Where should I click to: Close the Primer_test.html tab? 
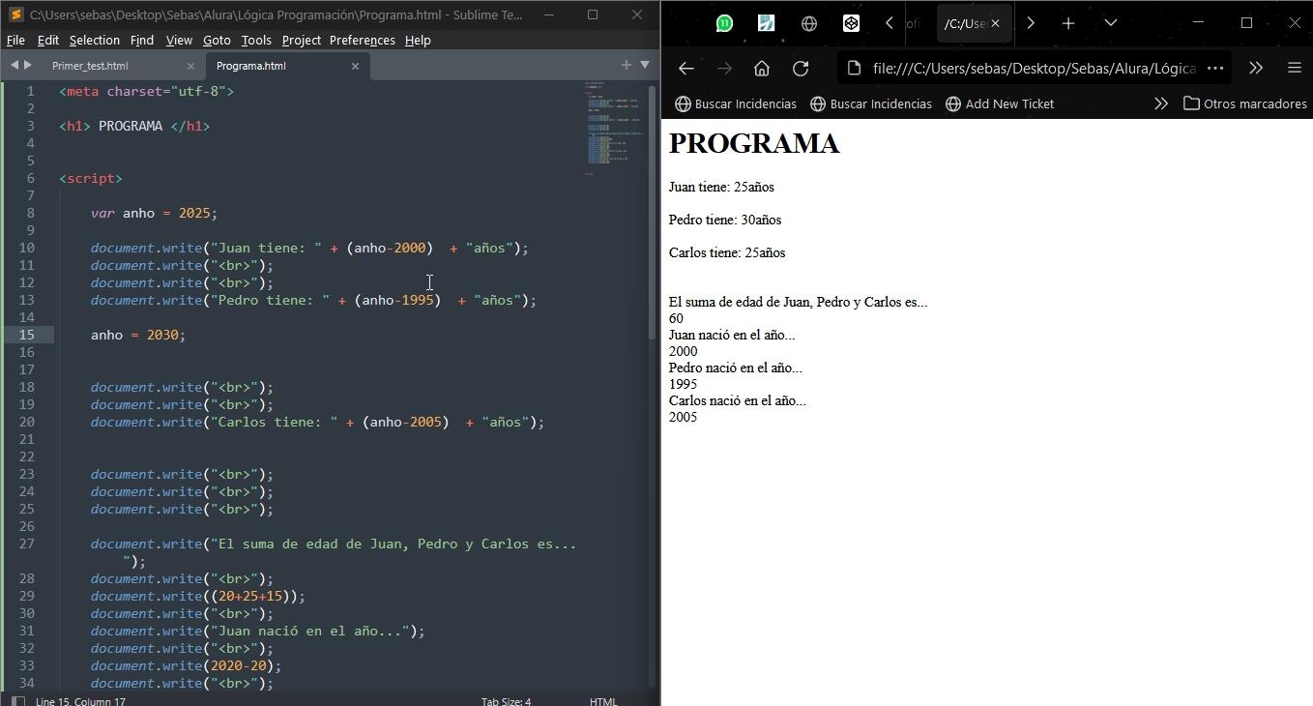pos(190,66)
